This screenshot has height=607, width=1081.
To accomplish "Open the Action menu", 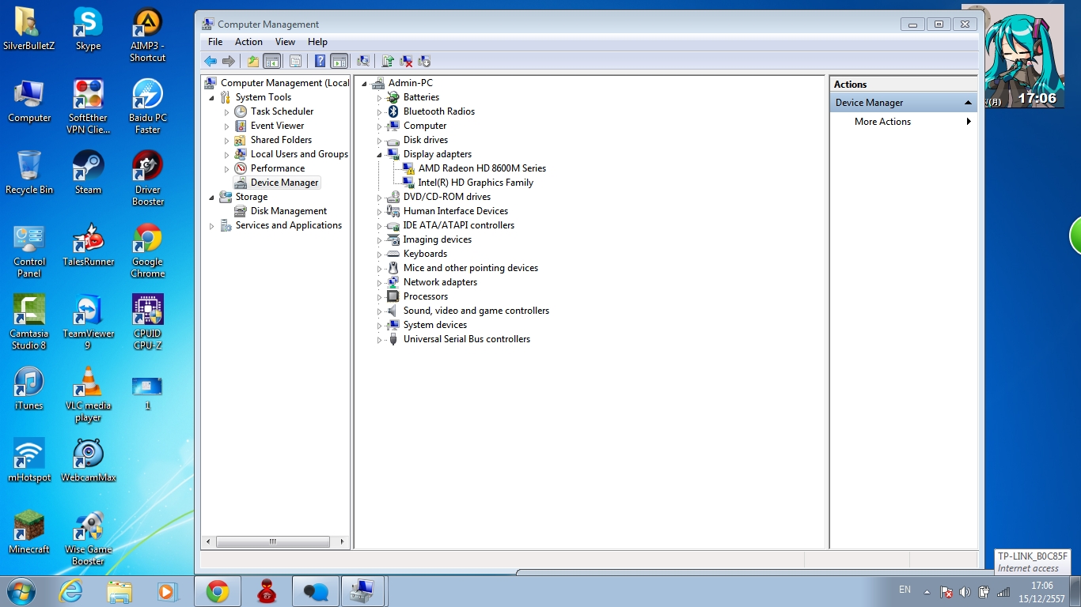I will (248, 42).
